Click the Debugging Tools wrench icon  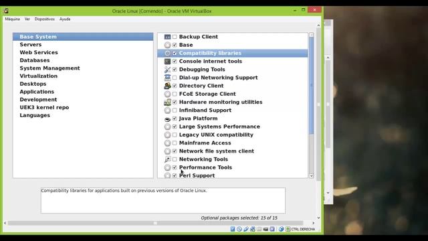tap(167, 70)
